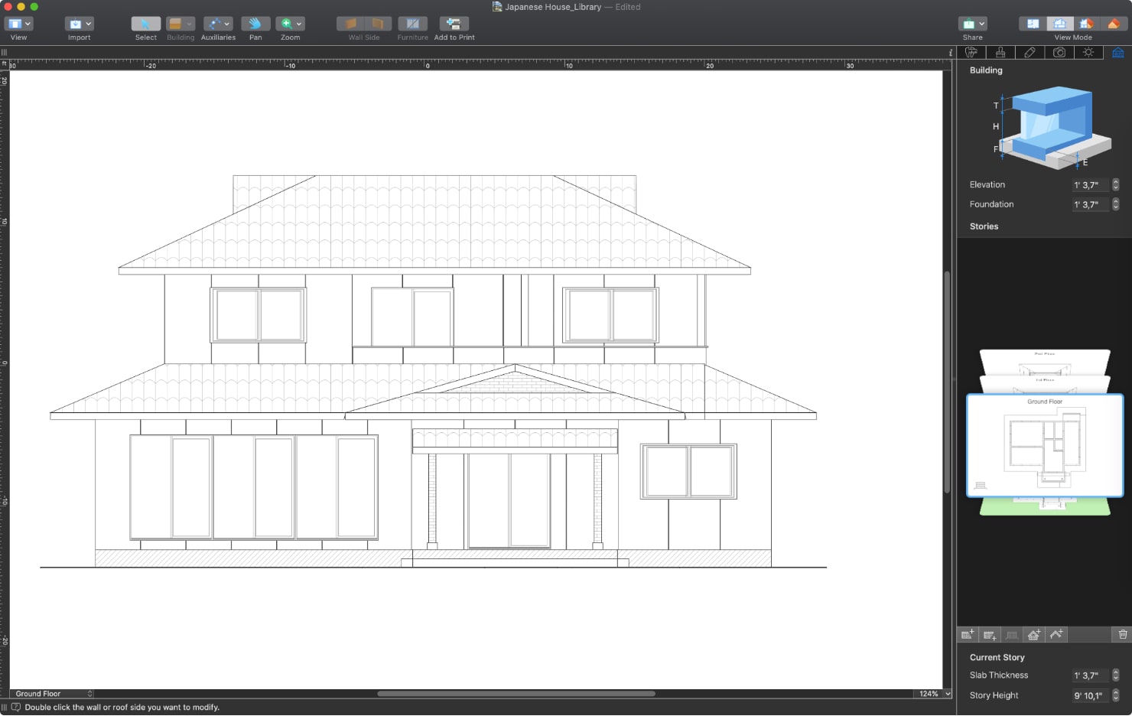Click the Slab Thickness stepper arrows

[1116, 675]
